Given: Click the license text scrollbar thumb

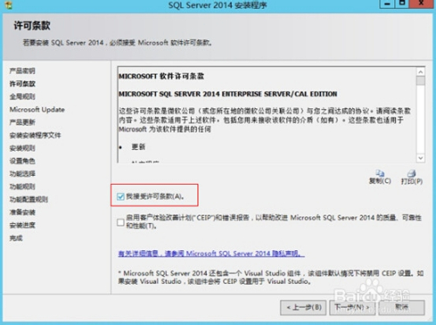Looking at the screenshot, I should (420, 80).
